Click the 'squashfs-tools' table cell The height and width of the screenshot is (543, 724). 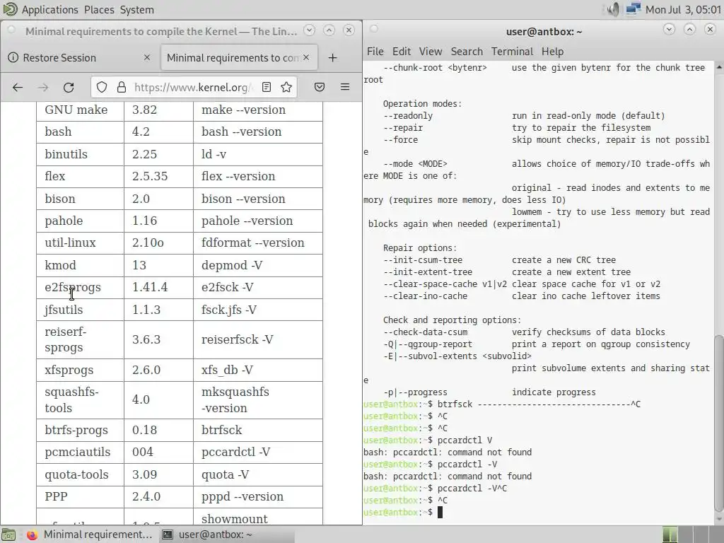coord(81,400)
